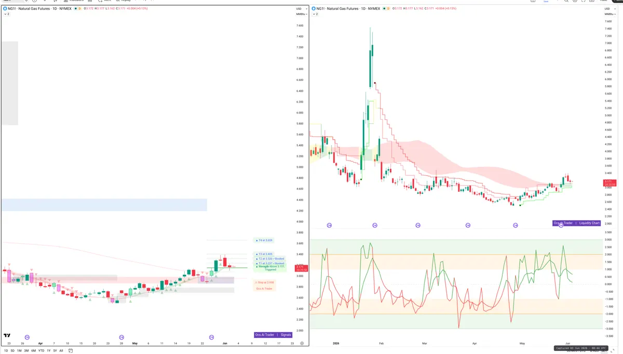Click the Stop at 2.958 label
Viewport: 623px width, 354px height.
(x=265, y=282)
